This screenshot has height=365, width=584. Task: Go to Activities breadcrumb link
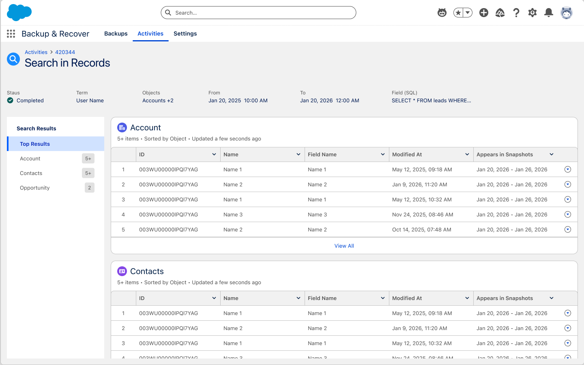[x=36, y=52]
